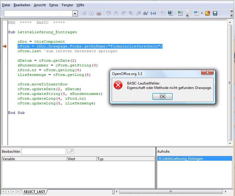Open the library selector dropdown
This screenshot has width=235, height=196.
[75, 14]
